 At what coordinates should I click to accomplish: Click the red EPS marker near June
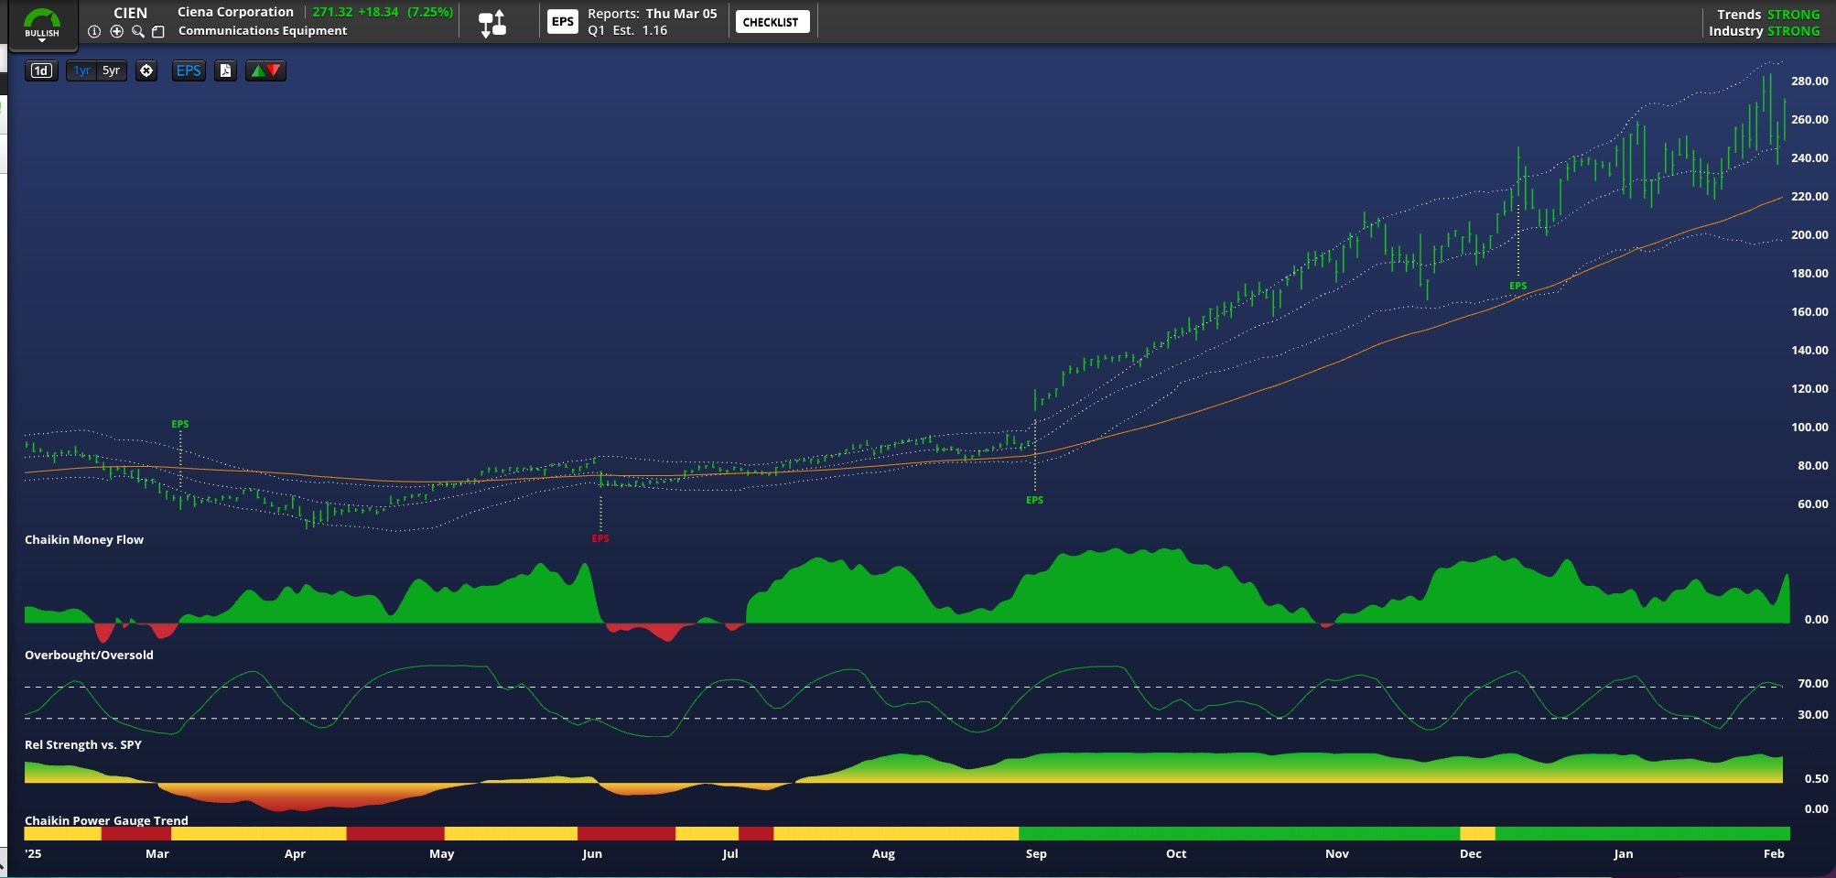pos(600,538)
